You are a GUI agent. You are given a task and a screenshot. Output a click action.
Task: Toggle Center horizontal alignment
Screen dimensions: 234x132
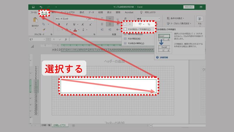point(110,24)
